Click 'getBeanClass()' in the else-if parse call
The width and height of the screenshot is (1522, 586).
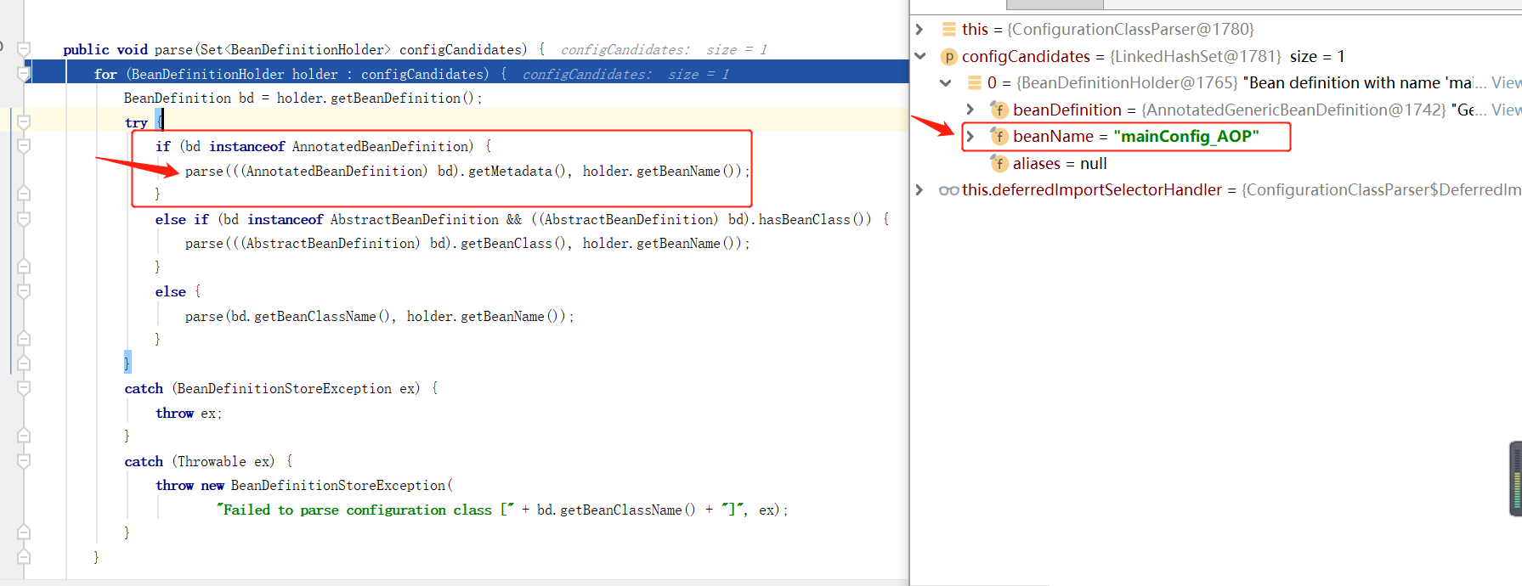coord(514,243)
